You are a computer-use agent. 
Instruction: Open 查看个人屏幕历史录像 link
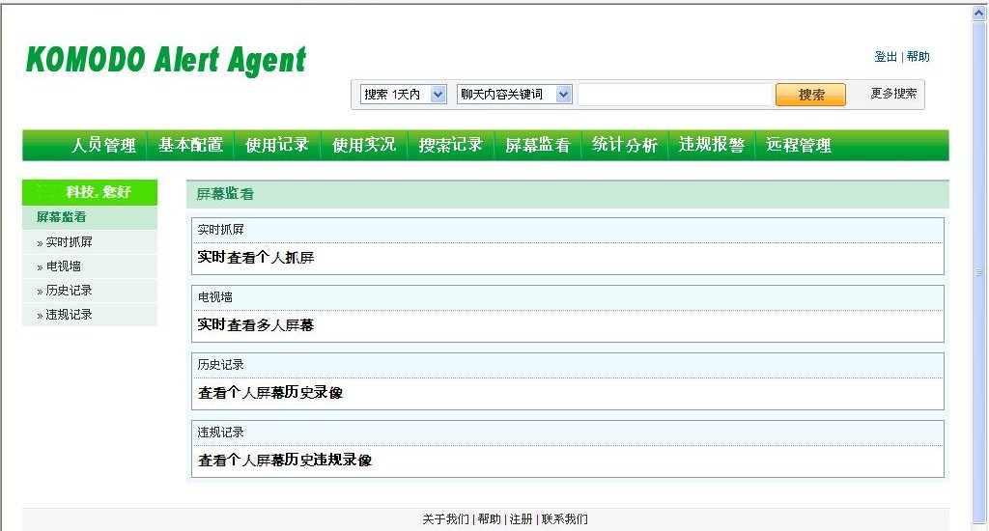point(270,392)
